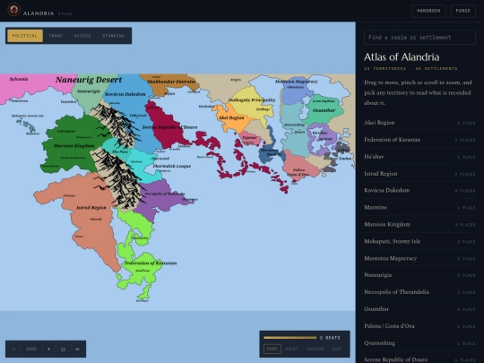Select Naneurigia in the territory list
The image size is (484, 363).
[x=419, y=275]
